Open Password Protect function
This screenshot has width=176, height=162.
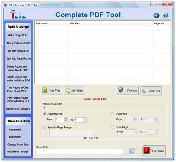pos(18,152)
